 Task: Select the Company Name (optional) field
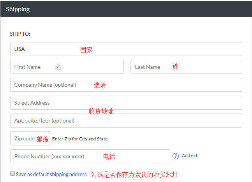tap(126, 85)
